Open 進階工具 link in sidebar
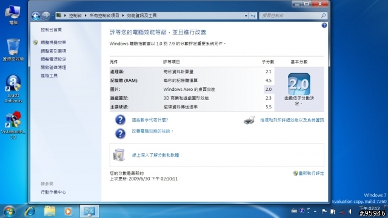The height and width of the screenshot is (218, 388). [x=49, y=76]
